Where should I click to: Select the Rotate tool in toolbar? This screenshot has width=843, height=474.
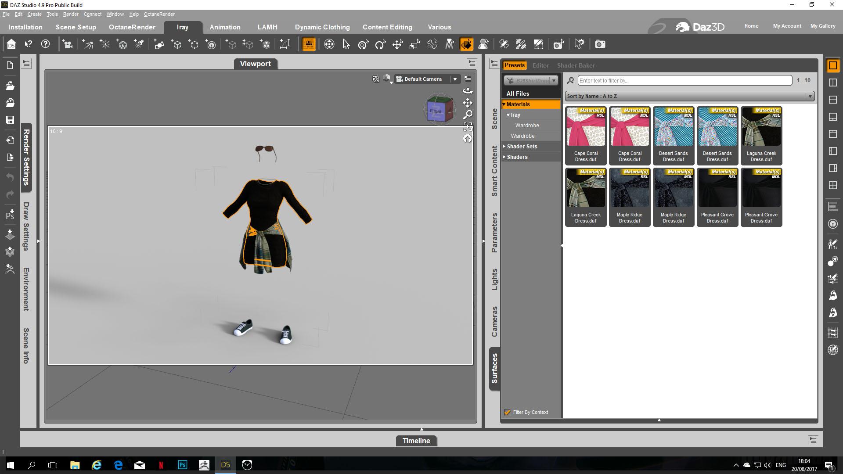coord(380,44)
